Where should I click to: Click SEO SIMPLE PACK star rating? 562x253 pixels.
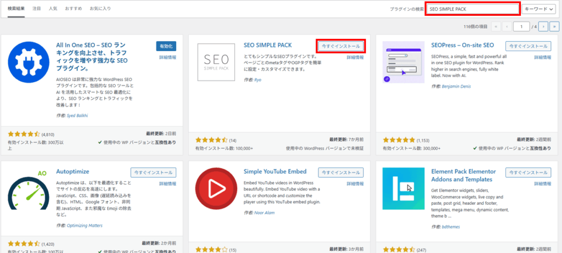[x=211, y=140]
